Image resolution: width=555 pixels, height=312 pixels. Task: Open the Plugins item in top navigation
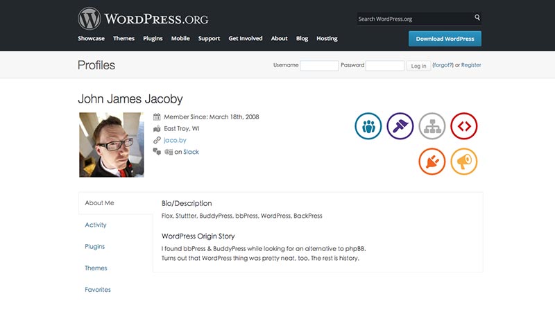[153, 38]
